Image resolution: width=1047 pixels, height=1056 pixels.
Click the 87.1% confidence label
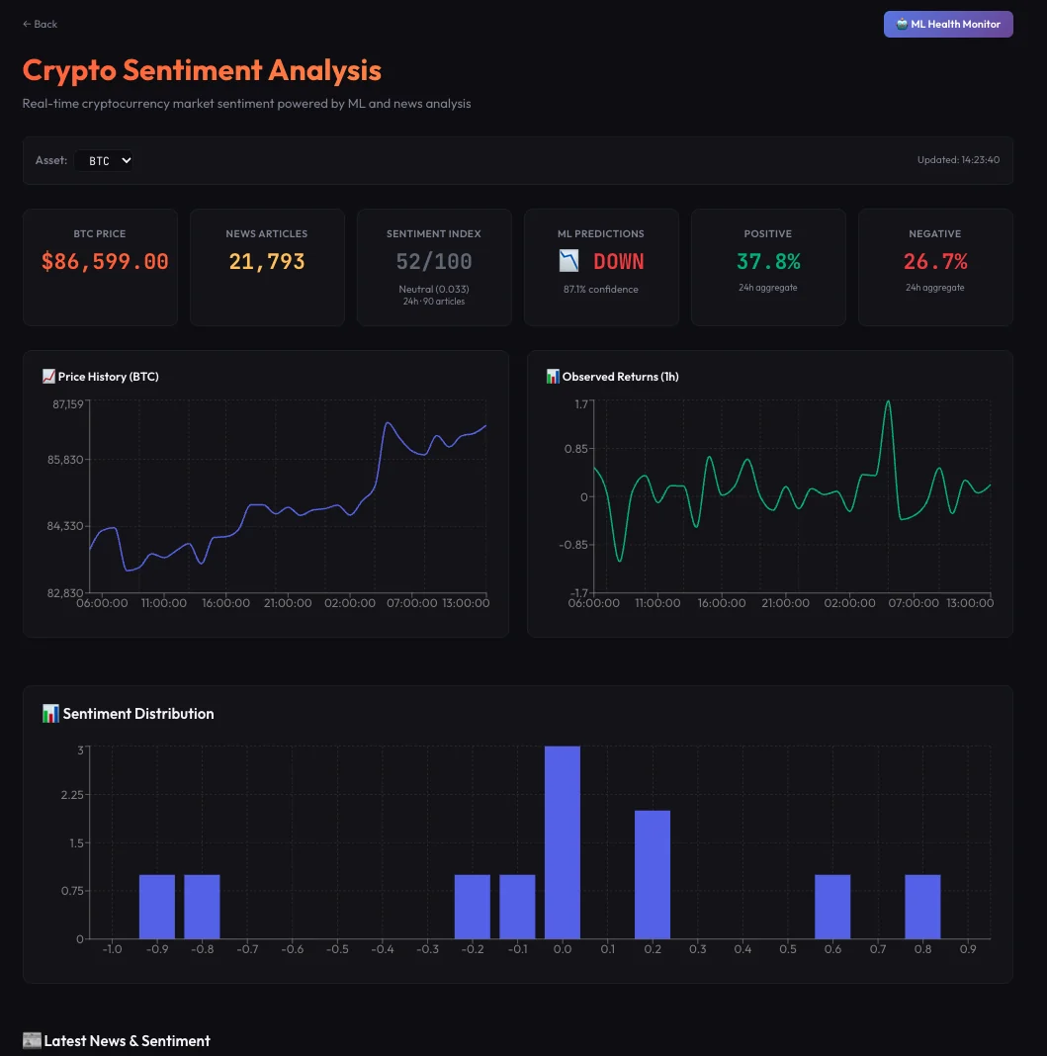(x=600, y=290)
